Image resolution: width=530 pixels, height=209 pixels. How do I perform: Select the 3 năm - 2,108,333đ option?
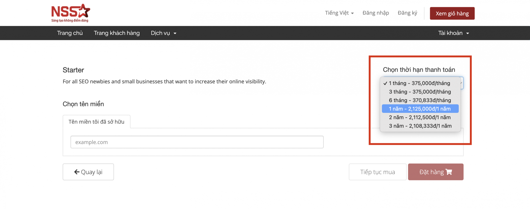pyautogui.click(x=420, y=126)
